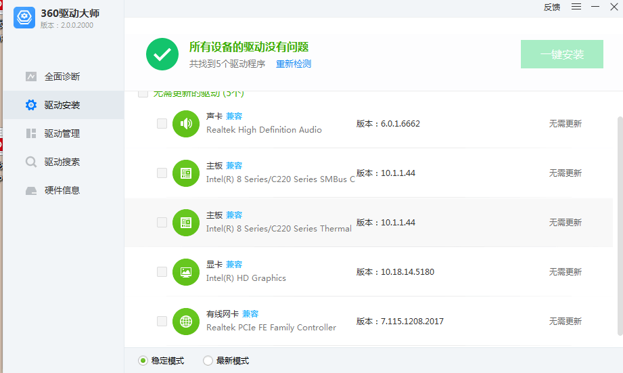Click 兼容 link in the Thermal row
Screen dimensions: 623x373
click(x=234, y=215)
